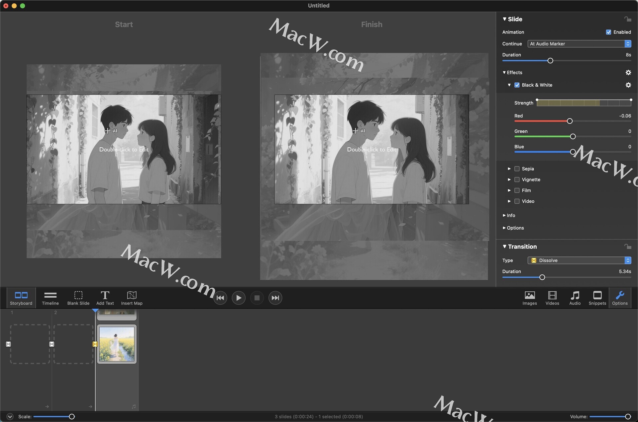Screen dimensions: 638x422
Task: Collapse the Transition section
Action: coord(504,246)
